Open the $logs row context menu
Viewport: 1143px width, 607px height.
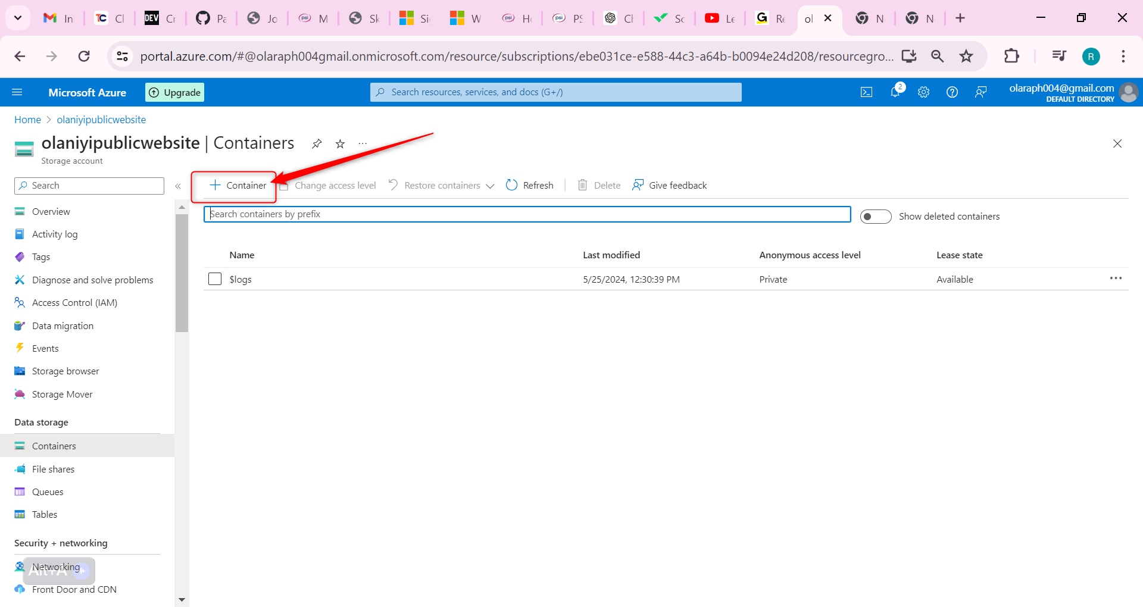1116,279
